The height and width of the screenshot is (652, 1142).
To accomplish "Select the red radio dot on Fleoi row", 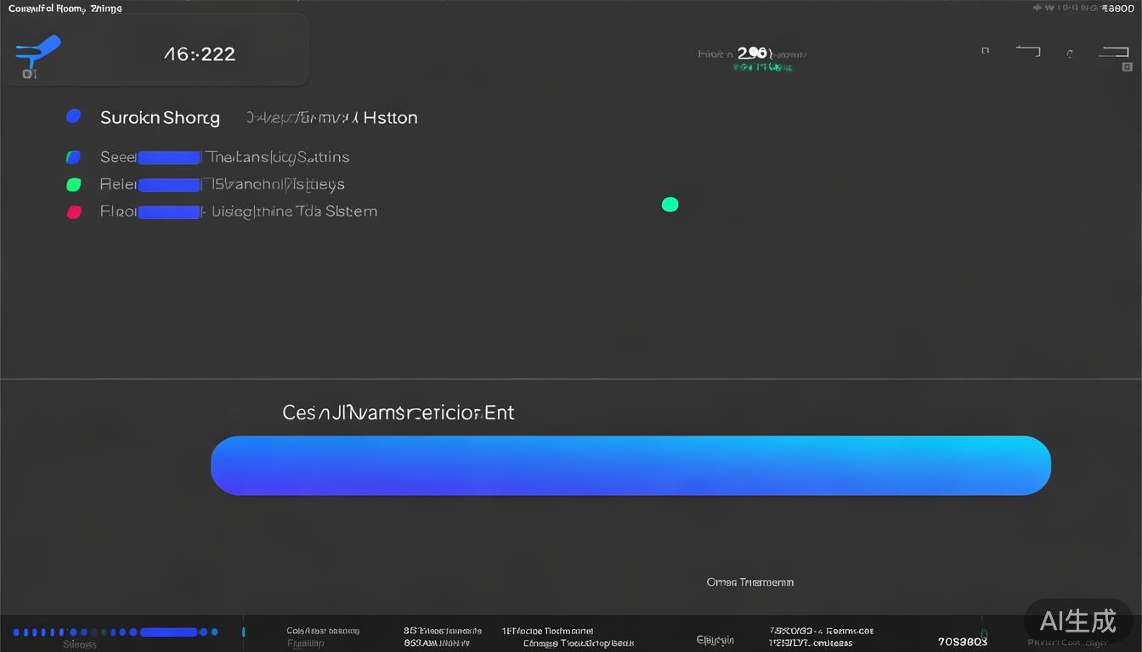I will pos(74,212).
